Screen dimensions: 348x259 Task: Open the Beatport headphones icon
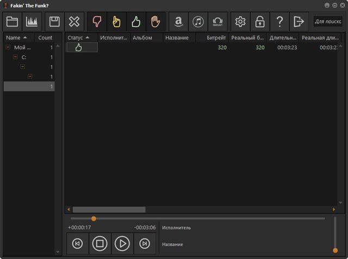coord(218,22)
